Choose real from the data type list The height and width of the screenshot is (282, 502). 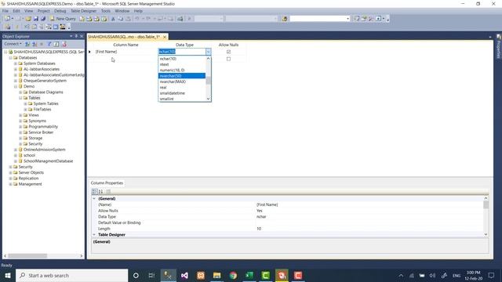pos(182,87)
